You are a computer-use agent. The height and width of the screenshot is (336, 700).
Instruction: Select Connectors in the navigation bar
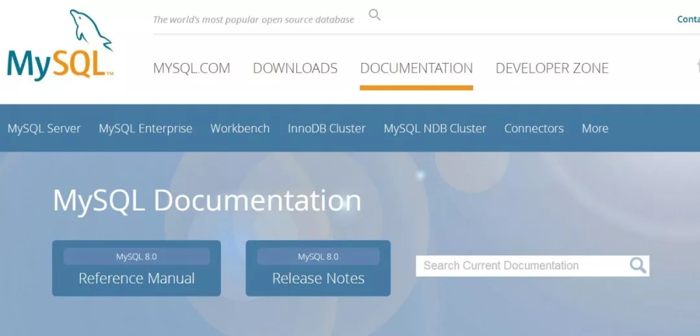[534, 128]
